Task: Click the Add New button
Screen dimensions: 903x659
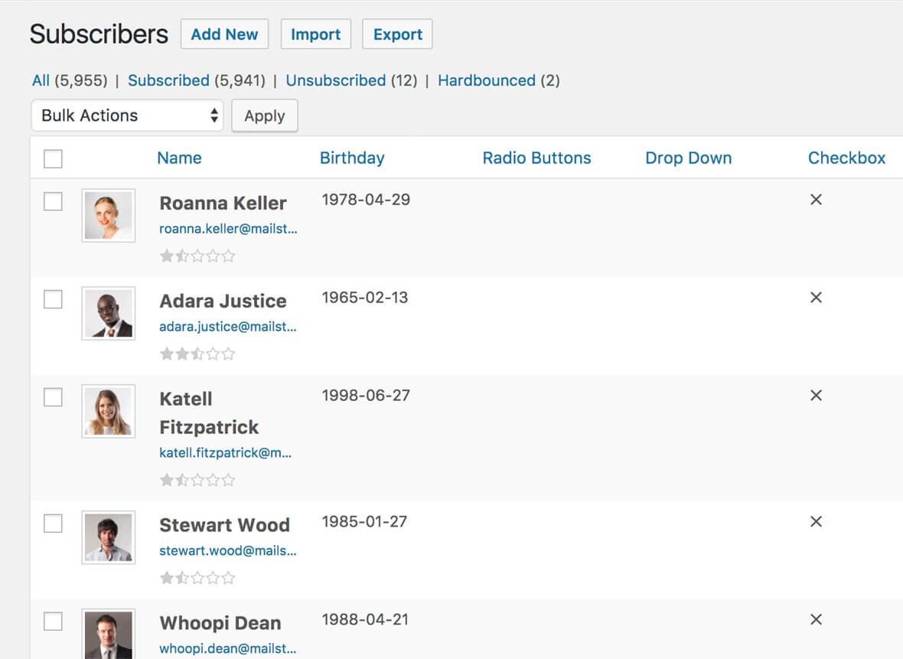Action: tap(224, 34)
